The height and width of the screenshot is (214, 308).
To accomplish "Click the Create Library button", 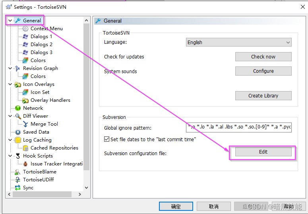I will point(263,95).
